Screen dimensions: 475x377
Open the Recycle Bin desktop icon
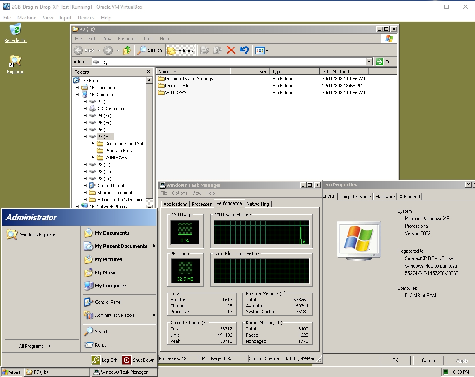click(15, 33)
